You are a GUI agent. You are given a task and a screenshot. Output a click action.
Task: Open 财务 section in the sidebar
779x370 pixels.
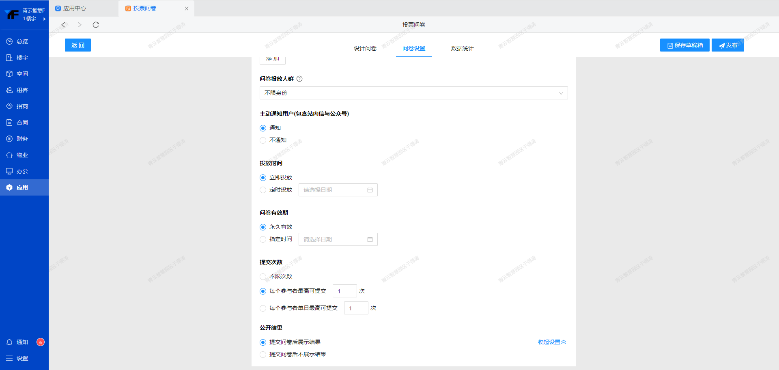[22, 139]
